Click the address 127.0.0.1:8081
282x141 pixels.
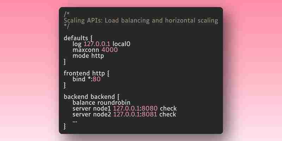pyautogui.click(x=135, y=114)
